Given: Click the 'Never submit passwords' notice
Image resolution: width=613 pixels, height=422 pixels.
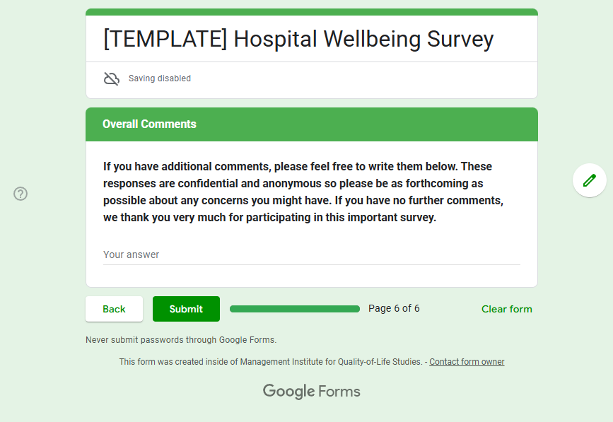Looking at the screenshot, I should click(181, 340).
